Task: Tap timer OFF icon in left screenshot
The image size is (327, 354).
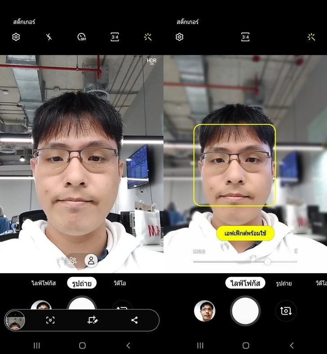Action: coord(82,37)
